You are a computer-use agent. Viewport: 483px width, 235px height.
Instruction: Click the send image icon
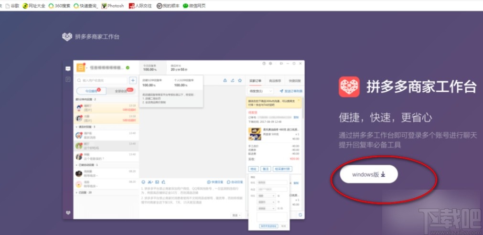point(157,182)
